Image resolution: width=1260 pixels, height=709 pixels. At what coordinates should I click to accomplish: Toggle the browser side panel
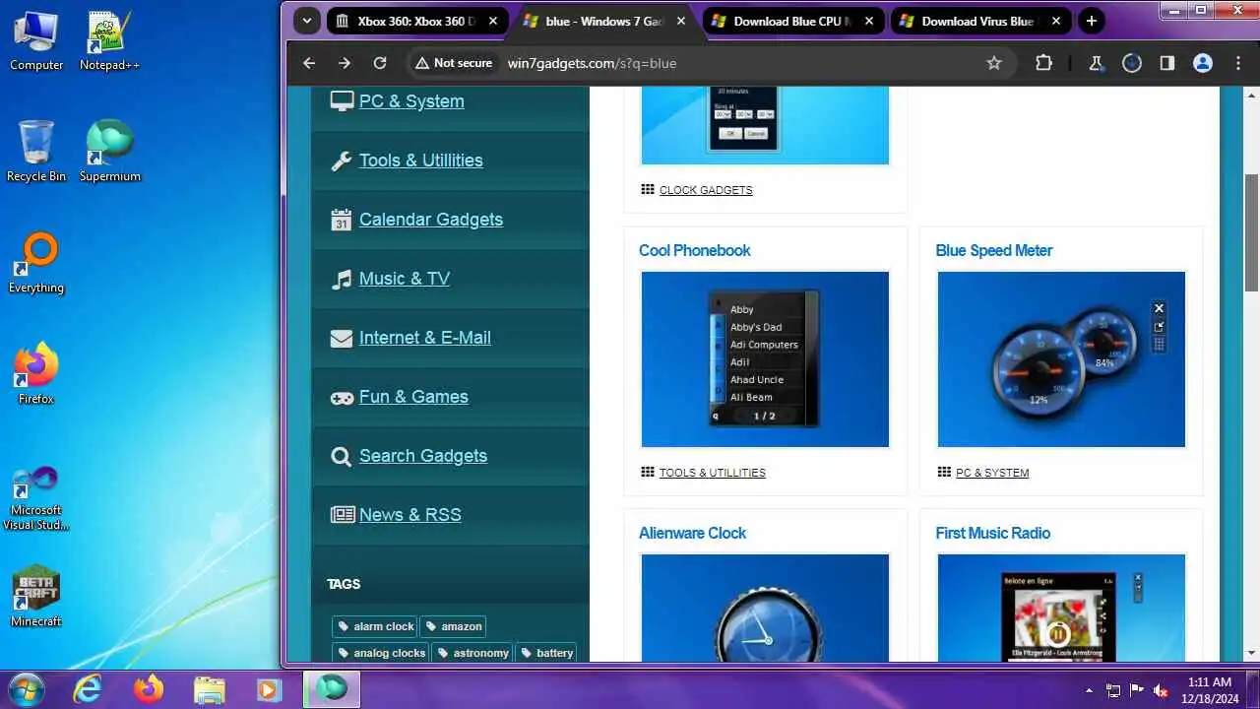1167,63
